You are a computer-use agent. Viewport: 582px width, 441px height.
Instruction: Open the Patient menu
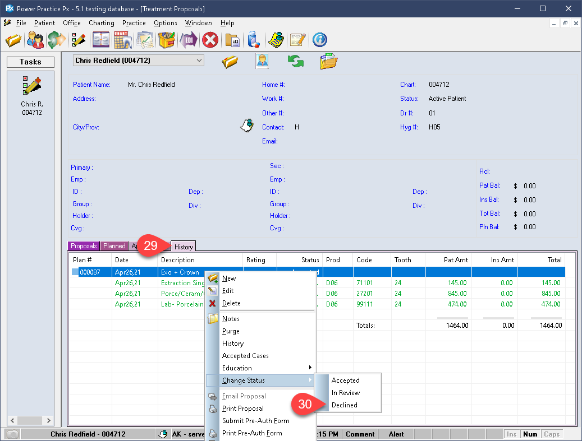click(44, 23)
